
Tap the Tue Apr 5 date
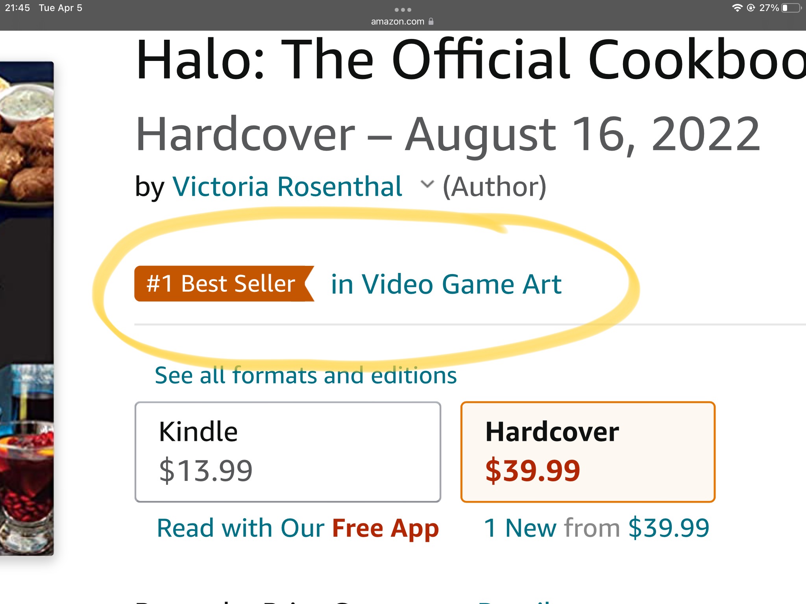[x=60, y=8]
